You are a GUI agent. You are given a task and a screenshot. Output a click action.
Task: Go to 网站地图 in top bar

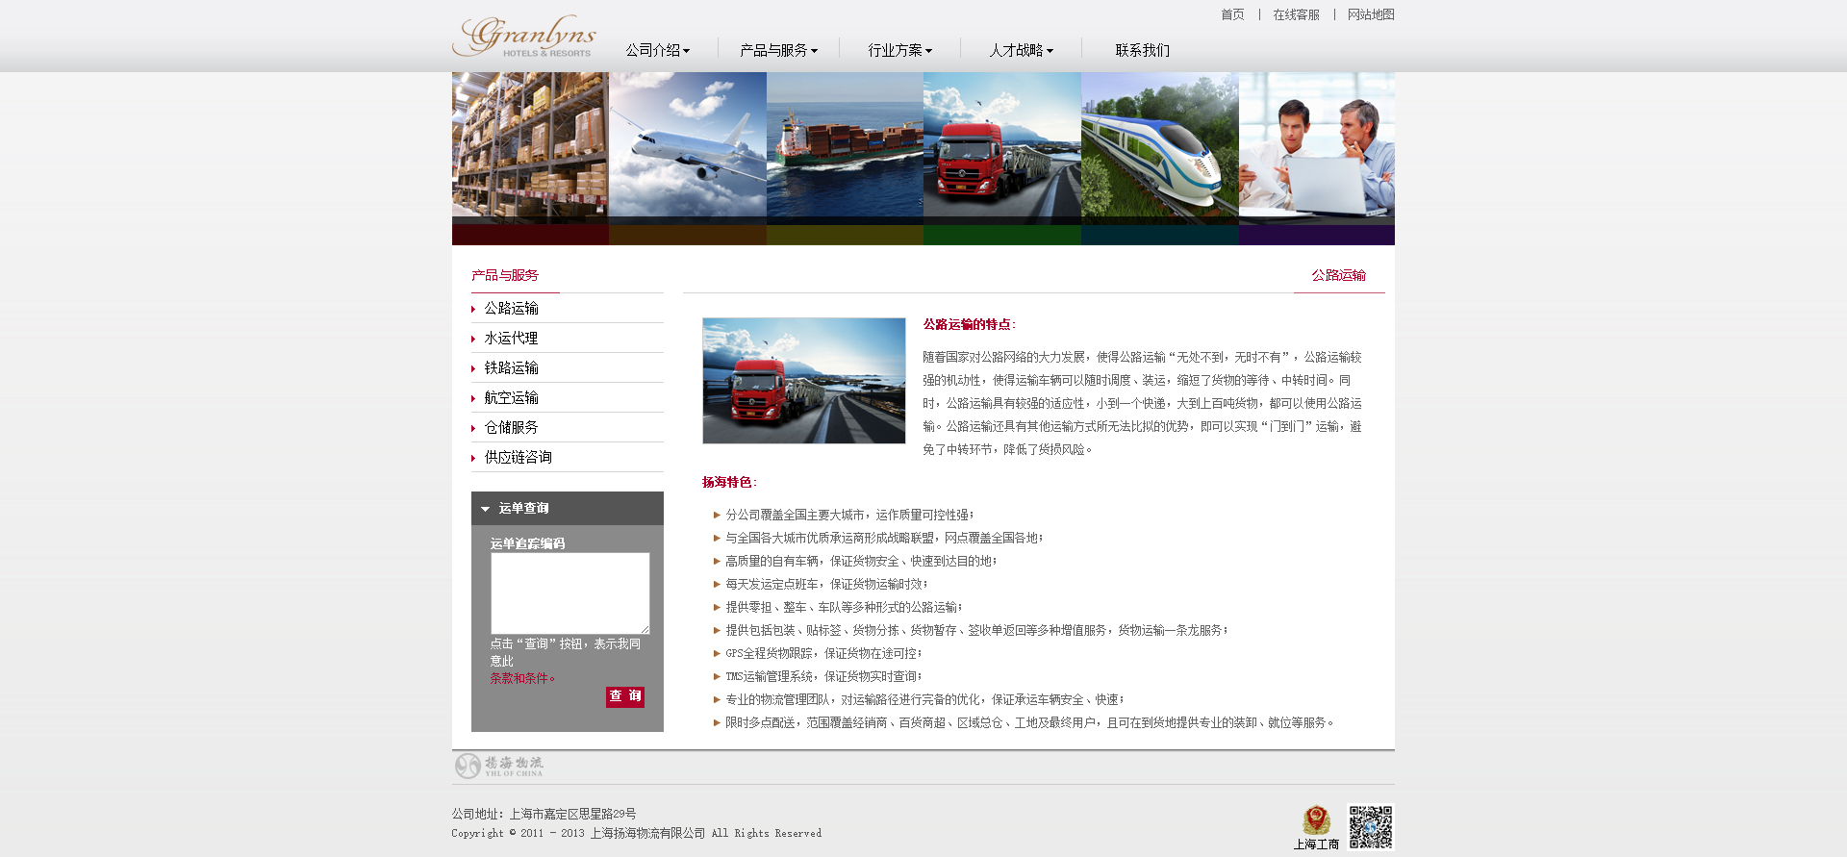pos(1370,14)
